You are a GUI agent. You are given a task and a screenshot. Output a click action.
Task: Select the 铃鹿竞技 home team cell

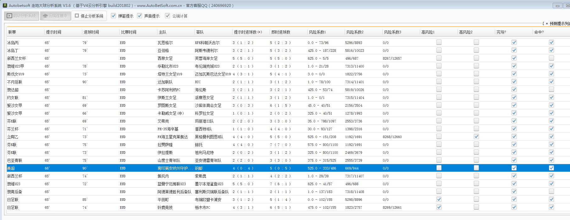tap(165, 207)
